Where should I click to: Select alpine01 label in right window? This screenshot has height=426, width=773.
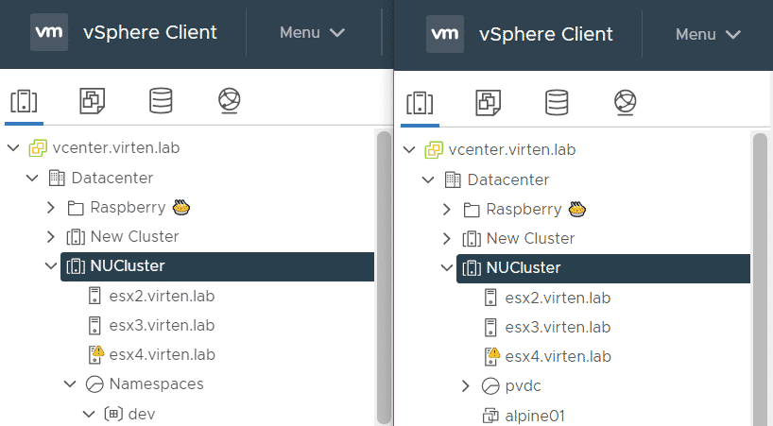click(x=535, y=417)
